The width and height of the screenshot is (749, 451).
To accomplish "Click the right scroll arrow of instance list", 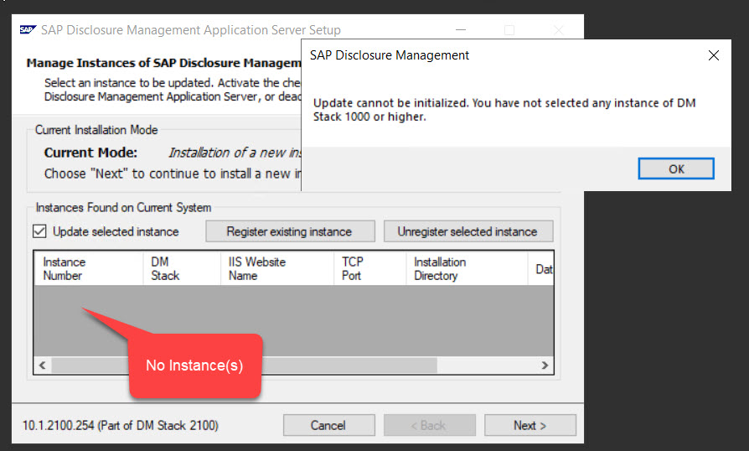I will click(545, 365).
